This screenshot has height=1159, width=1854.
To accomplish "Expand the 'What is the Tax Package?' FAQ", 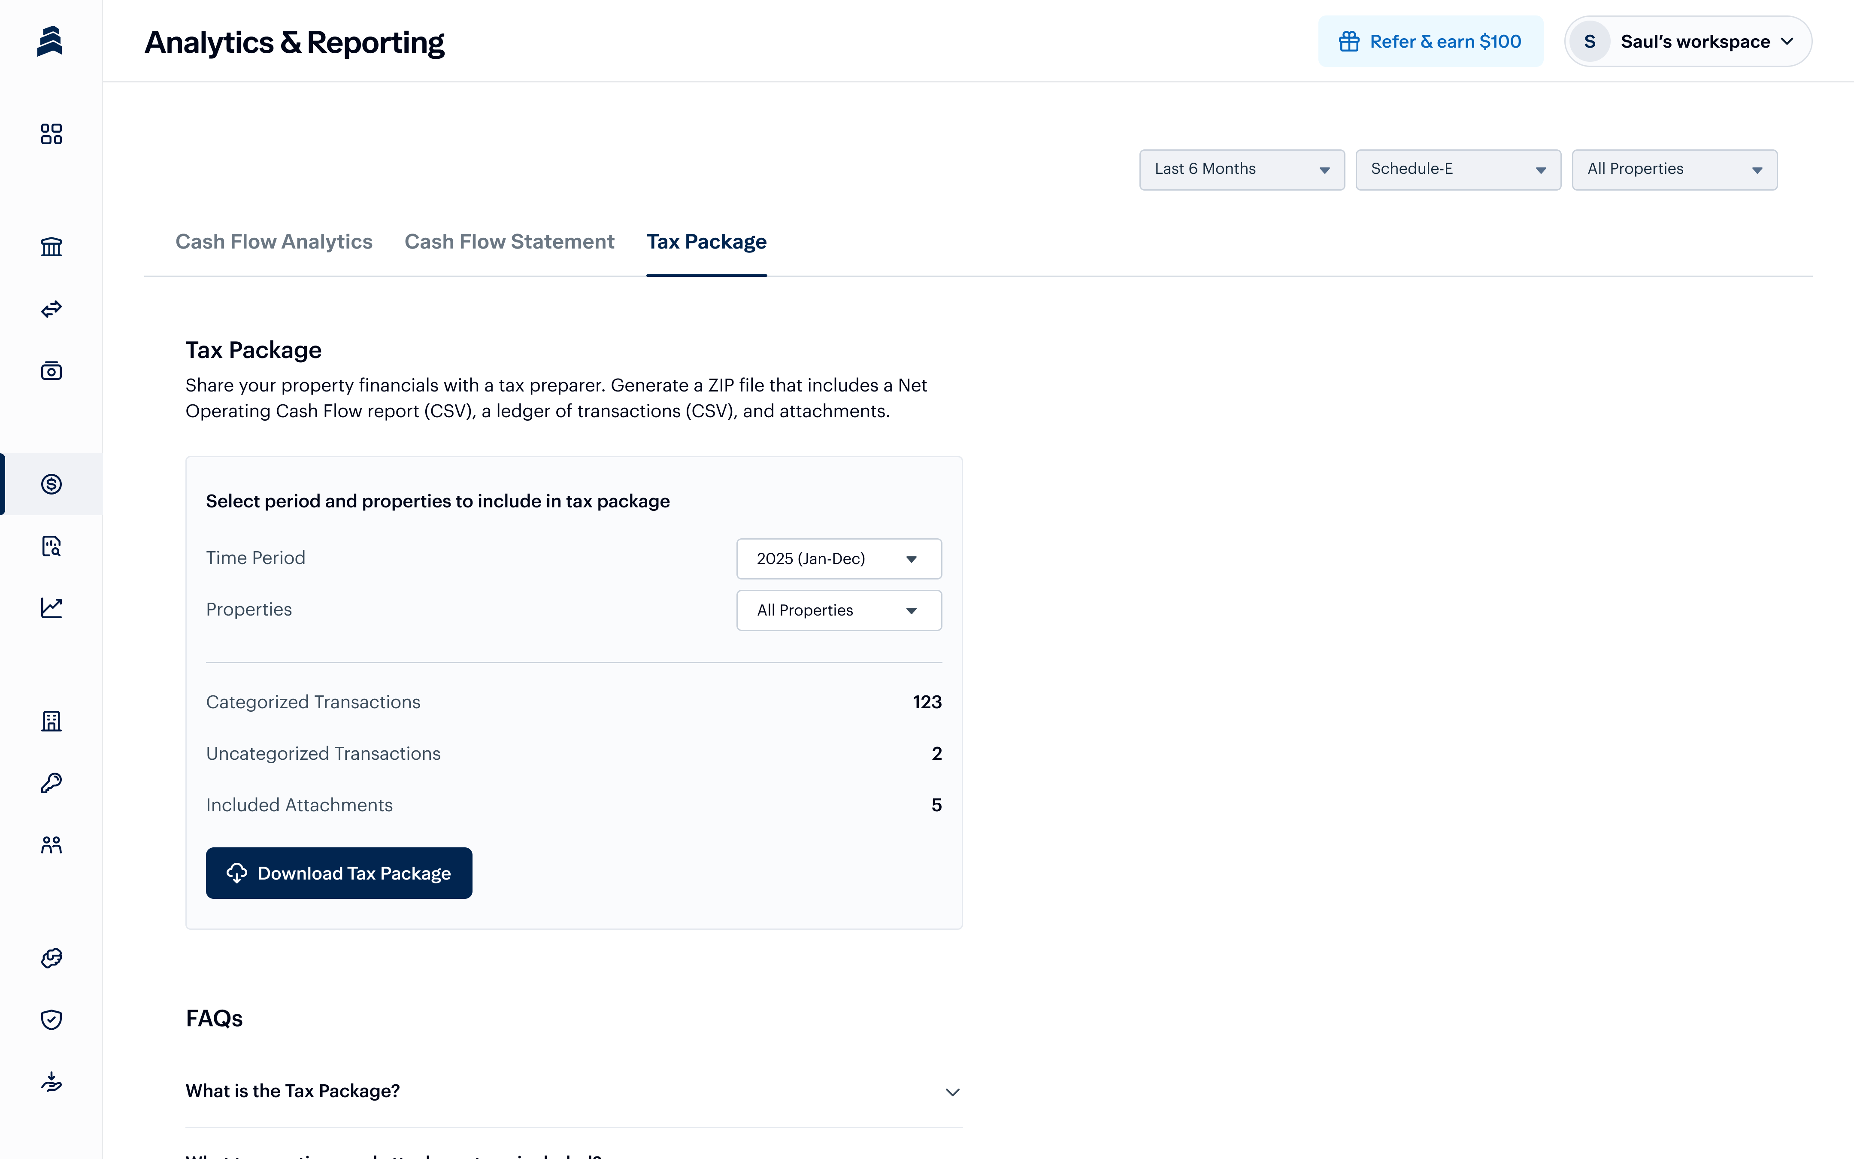I will point(573,1091).
